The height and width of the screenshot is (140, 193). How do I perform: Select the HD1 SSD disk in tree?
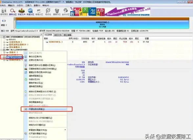point(17,50)
